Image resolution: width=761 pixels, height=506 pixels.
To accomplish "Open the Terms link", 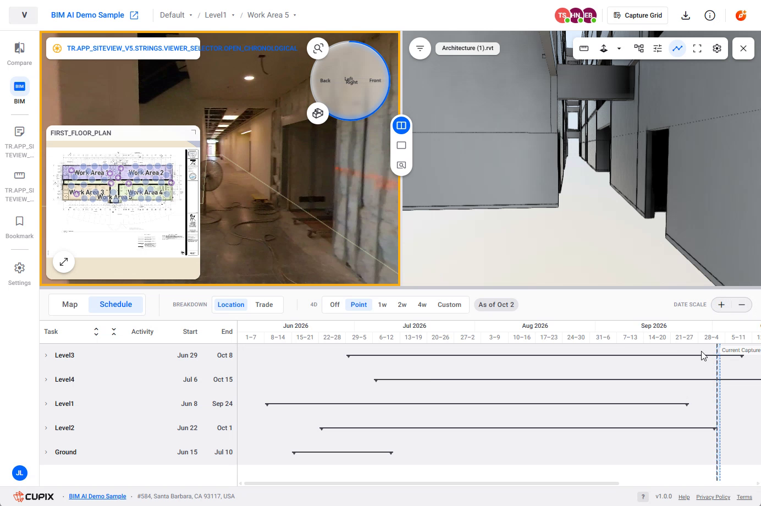I will pos(745,497).
